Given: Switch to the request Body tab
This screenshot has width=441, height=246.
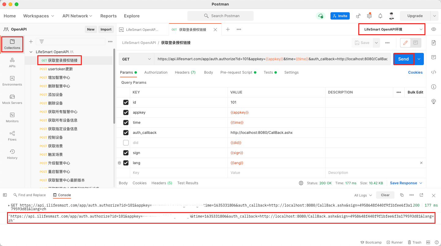Looking at the screenshot, I should [209, 72].
